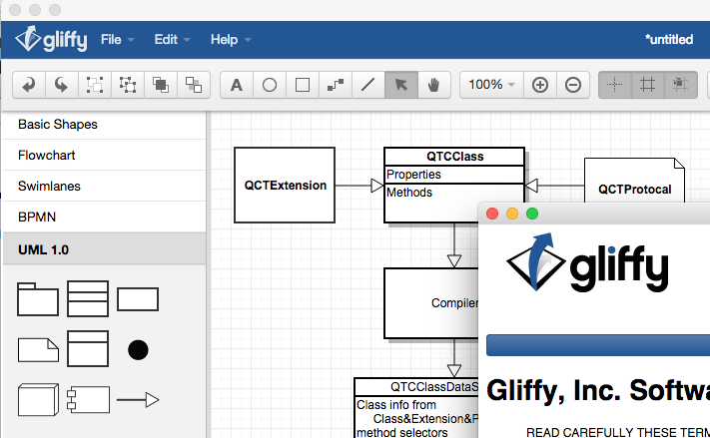710x438 pixels.
Task: Select the QTCClass title header
Action: pyautogui.click(x=454, y=157)
